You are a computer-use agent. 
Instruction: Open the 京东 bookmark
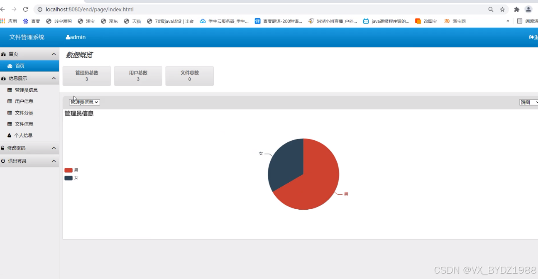coord(109,21)
